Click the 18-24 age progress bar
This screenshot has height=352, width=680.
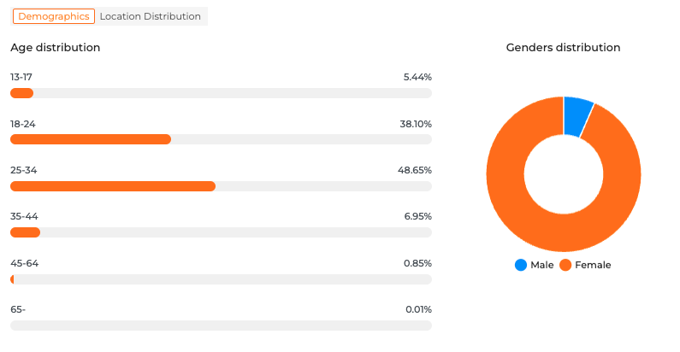[221, 139]
